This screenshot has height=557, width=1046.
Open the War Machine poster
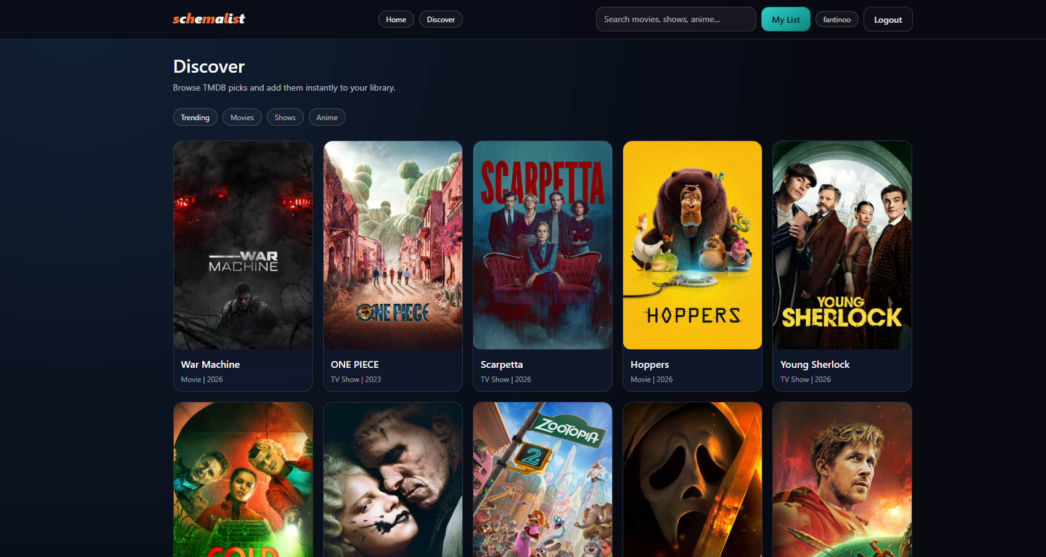[243, 245]
